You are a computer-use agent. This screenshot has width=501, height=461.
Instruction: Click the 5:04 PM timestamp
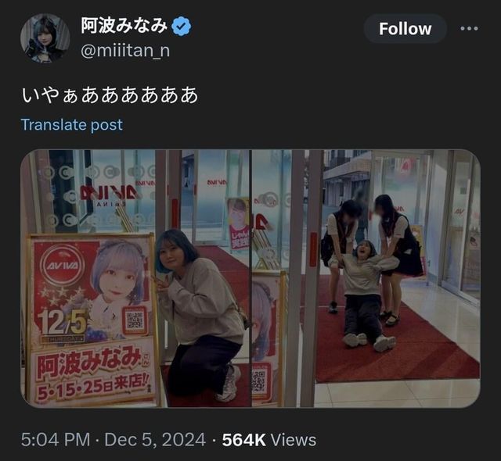coord(56,440)
